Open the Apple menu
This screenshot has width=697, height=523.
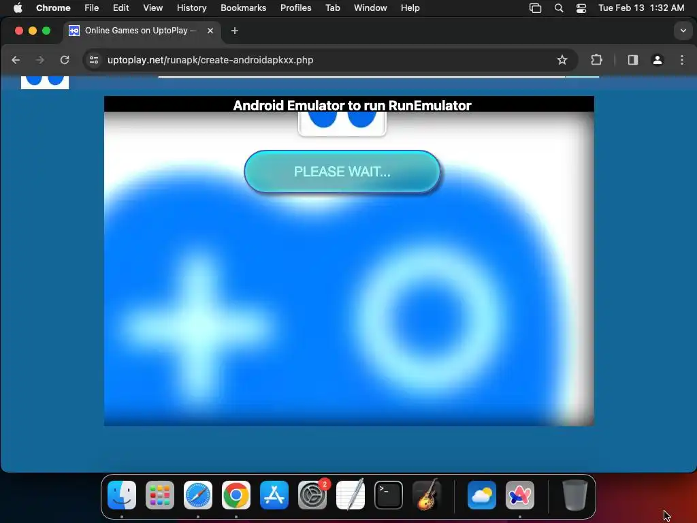(18, 8)
